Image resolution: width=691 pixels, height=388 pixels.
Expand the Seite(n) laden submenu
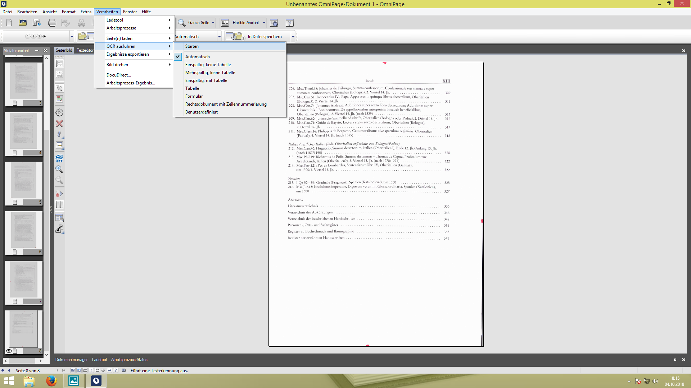click(x=134, y=38)
